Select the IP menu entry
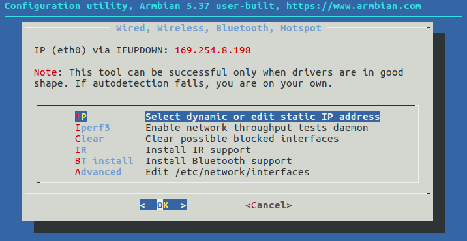Screen dimensions: 467x241 81,117
